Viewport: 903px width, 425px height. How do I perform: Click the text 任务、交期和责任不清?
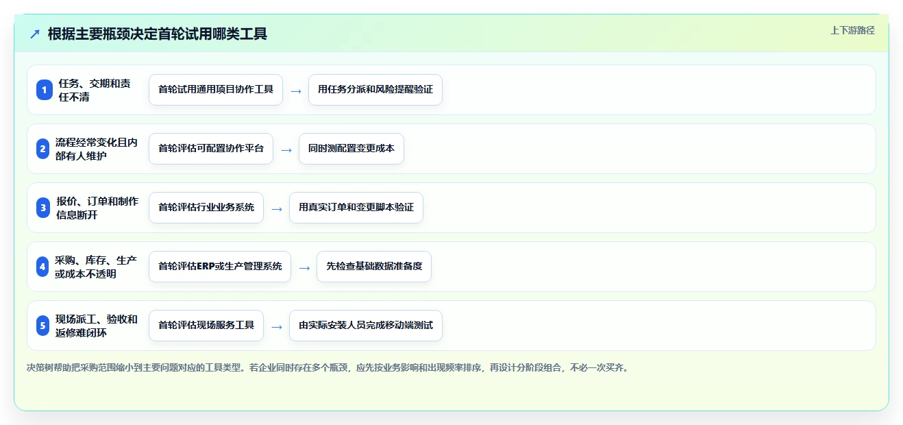(95, 90)
